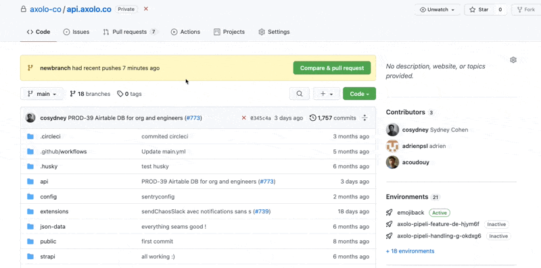Viewport: 541px width, 268px height.
Task: Expand the commit details icon
Action: [x=364, y=118]
